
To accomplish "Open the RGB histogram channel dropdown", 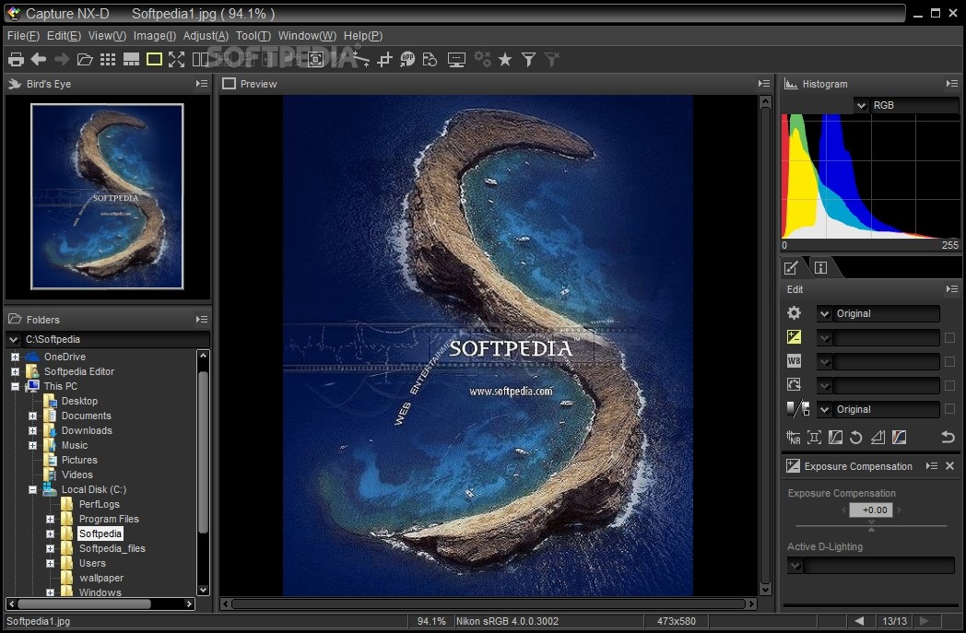I will 860,105.
